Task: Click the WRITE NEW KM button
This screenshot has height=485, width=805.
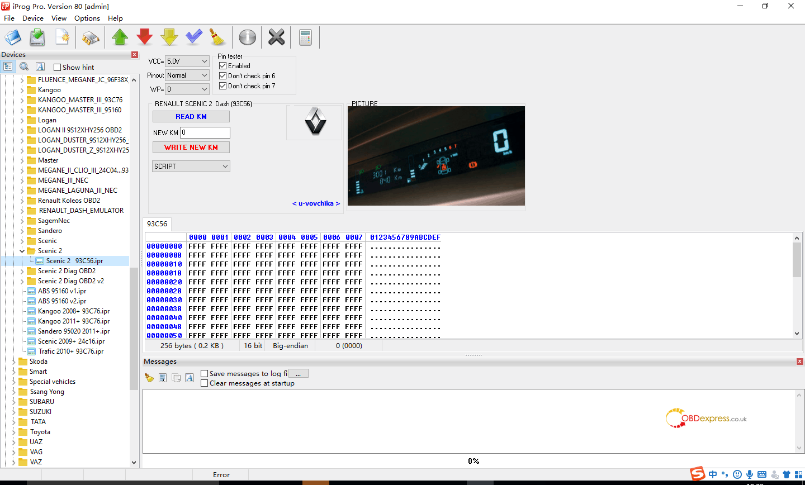Action: [x=191, y=148]
